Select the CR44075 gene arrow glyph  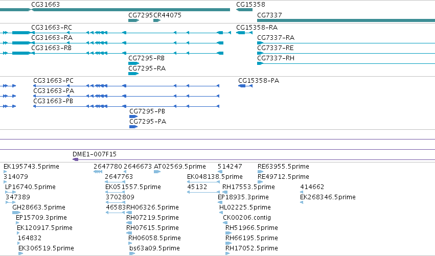[x=157, y=20]
